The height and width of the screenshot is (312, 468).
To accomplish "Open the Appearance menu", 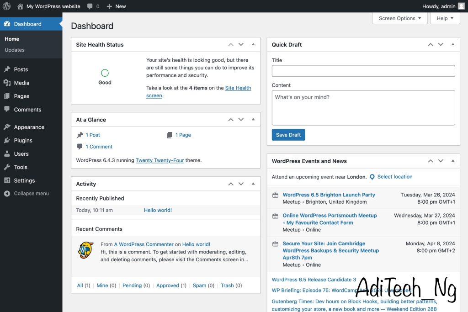I will (31, 127).
